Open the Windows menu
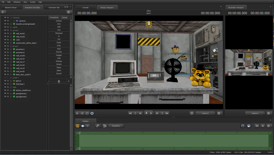Screen dimensions: 274x155 pos(17,2)
